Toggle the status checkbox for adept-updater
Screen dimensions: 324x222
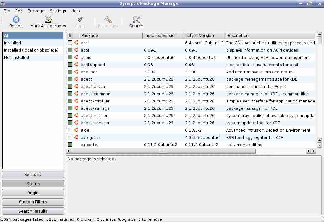pos(70,123)
